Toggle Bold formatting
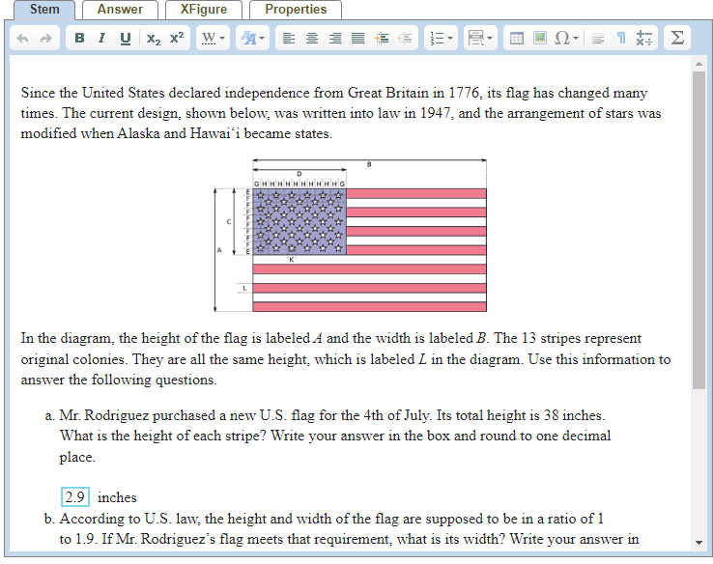Image resolution: width=713 pixels, height=564 pixels. point(79,38)
